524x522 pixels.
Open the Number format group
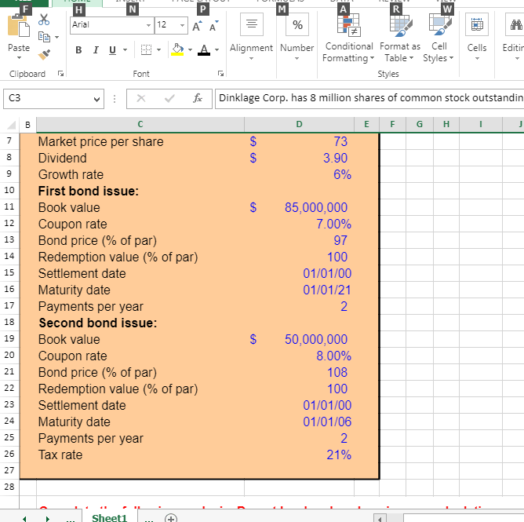(297, 37)
